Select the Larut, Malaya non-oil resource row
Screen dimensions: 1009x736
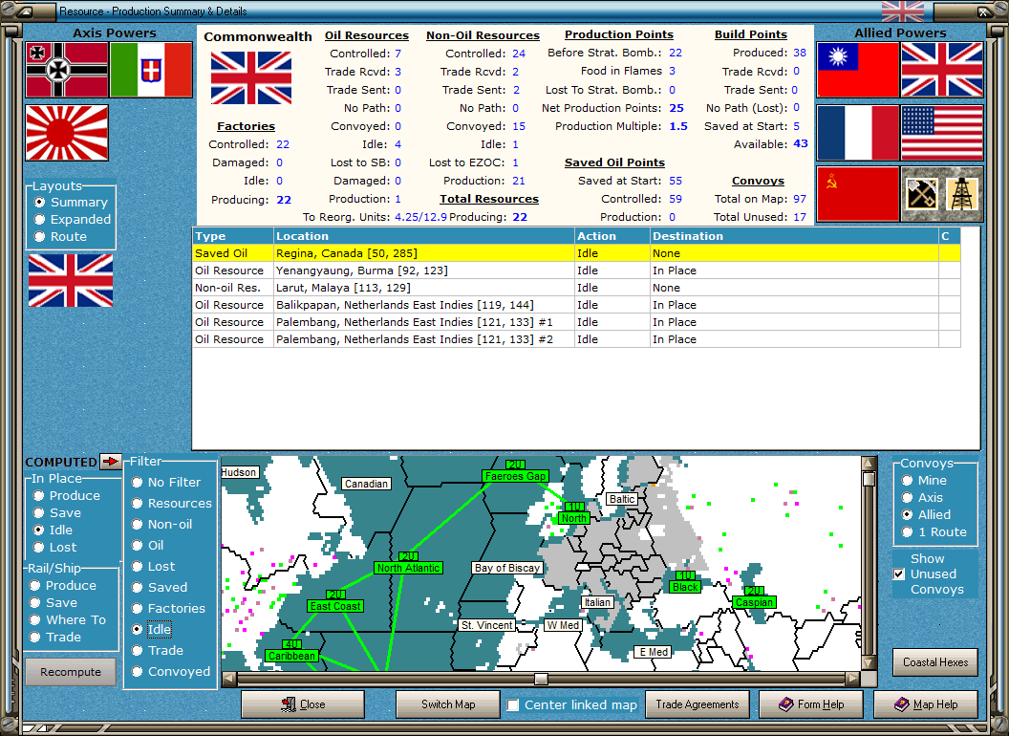(576, 288)
